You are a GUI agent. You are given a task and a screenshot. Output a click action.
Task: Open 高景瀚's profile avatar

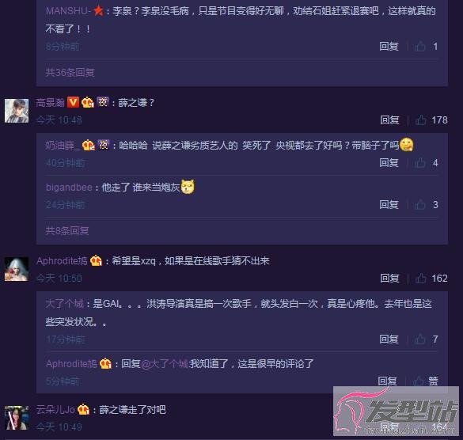click(17, 111)
